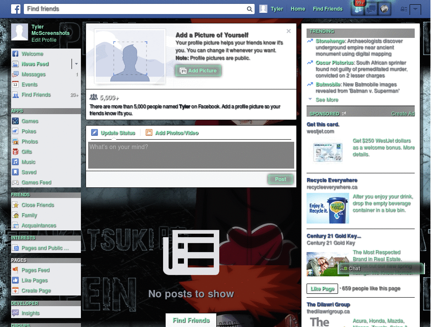The height and width of the screenshot is (327, 436).
Task: Click the Enjoy it Recycle it ad image
Action: [328, 208]
